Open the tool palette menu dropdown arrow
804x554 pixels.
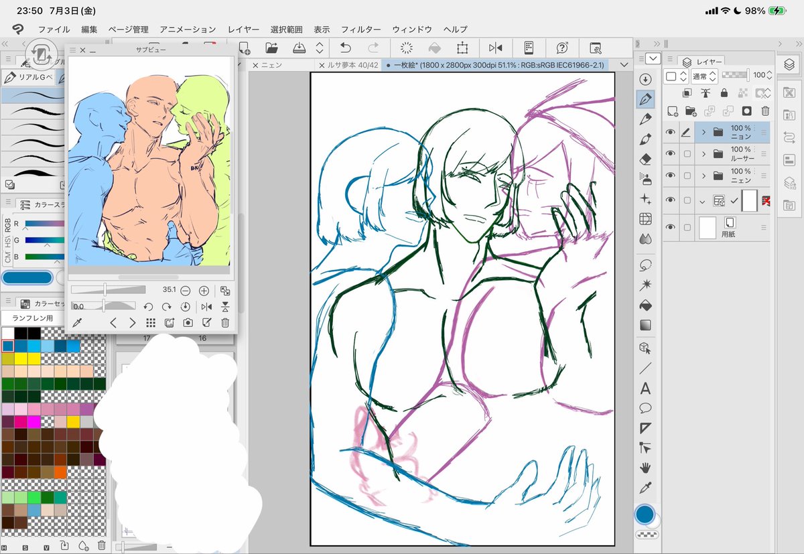(x=653, y=59)
